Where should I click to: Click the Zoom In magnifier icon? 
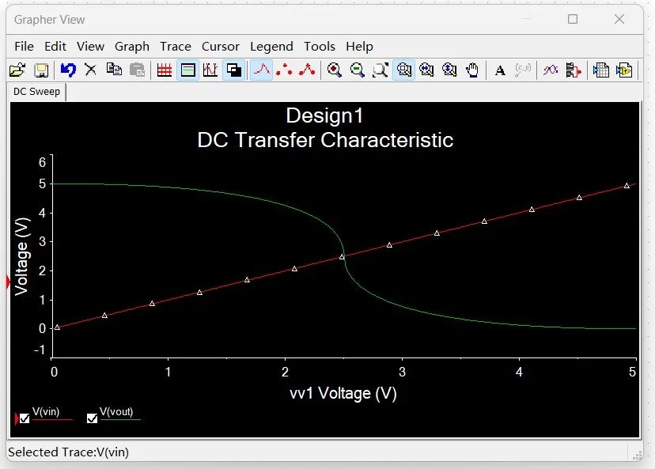[334, 70]
